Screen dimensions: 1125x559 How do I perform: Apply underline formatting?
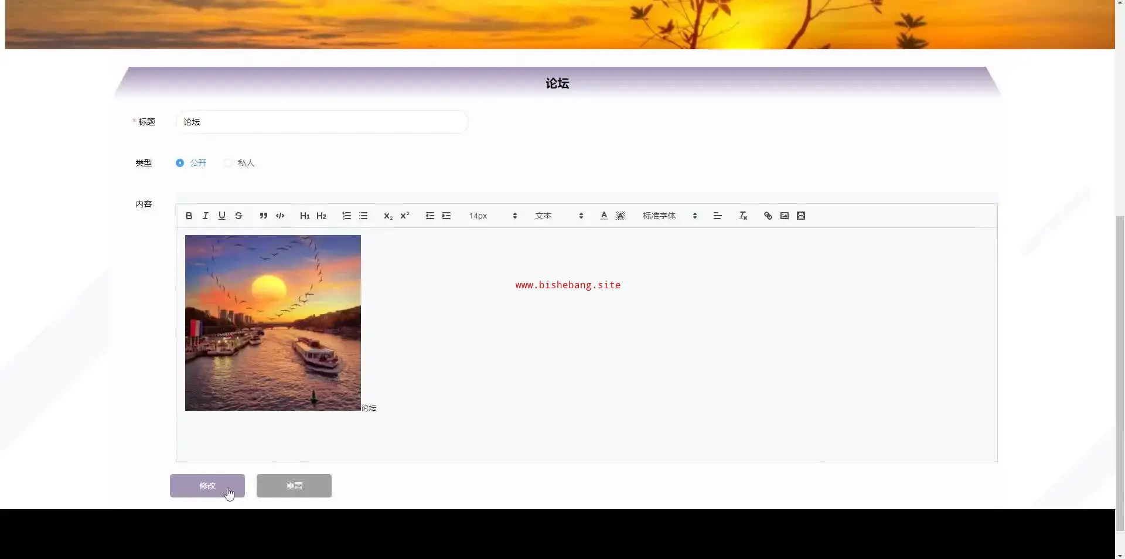221,216
